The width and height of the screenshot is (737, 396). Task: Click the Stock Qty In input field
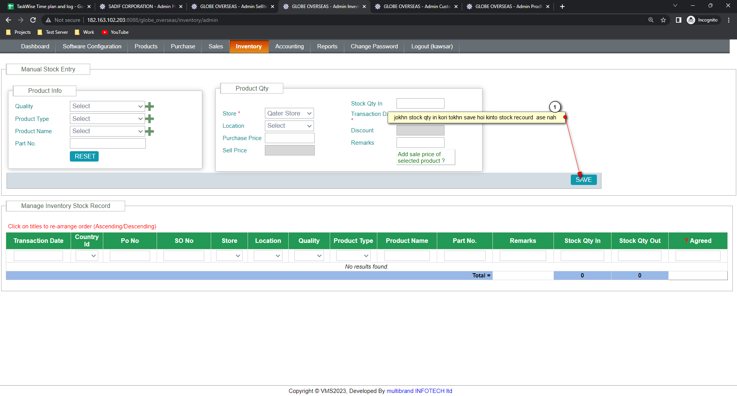[x=420, y=104]
